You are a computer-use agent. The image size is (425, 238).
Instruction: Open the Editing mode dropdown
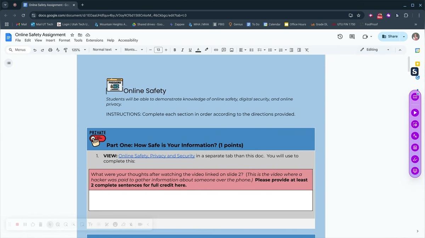tap(375, 50)
